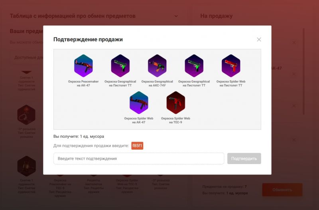Screen dimensions: 319x210
Task: Click label Окраска Geographical на АКС-74У
Action: [157, 83]
